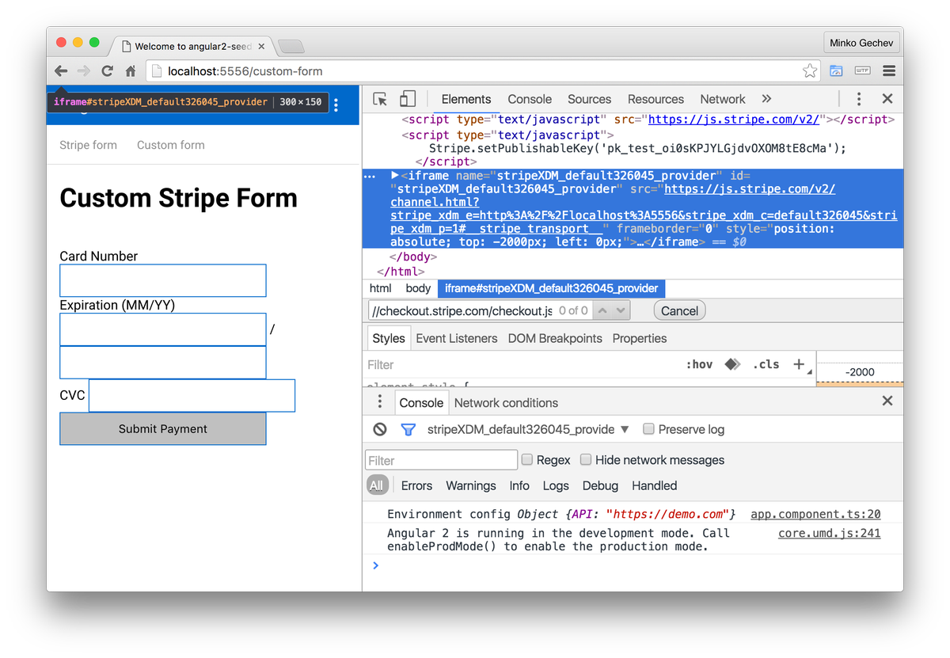
Task: Select the drawer Console tab
Action: 421,402
